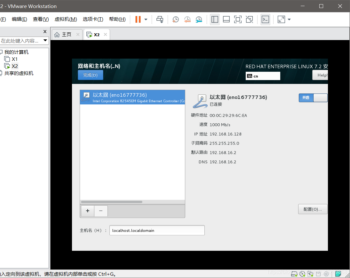
Task: Add a network device with plus button
Action: pos(88,211)
